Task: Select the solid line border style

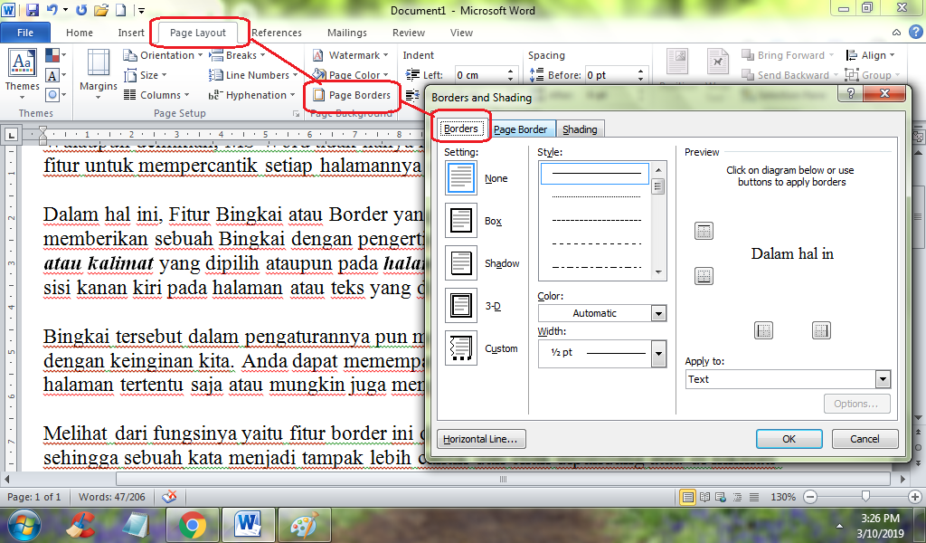Action: [595, 173]
